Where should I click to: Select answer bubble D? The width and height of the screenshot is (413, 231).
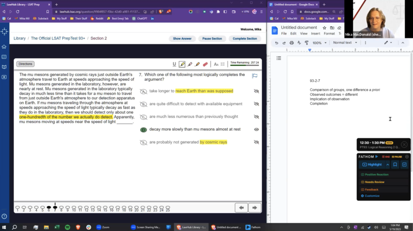[x=144, y=130]
